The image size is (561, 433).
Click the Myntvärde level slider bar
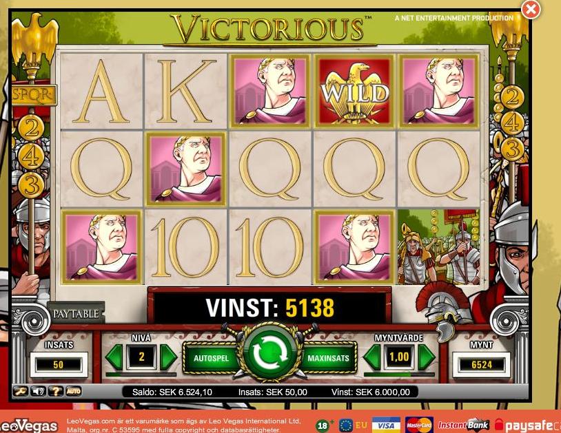point(399,374)
